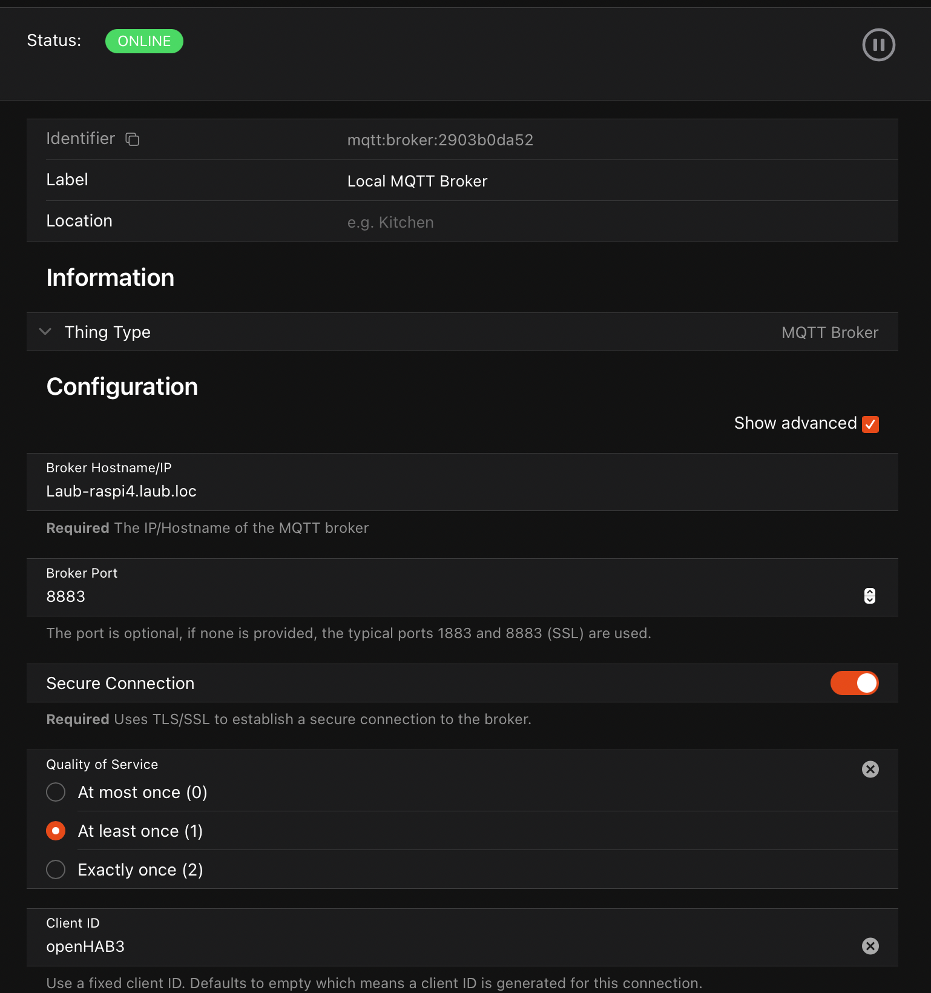Clear the Quality of Service selection
Screen dimensions: 931x993
point(870,769)
